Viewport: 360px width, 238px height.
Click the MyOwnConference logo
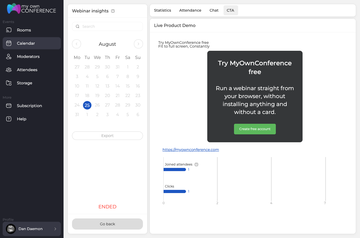point(31,8)
